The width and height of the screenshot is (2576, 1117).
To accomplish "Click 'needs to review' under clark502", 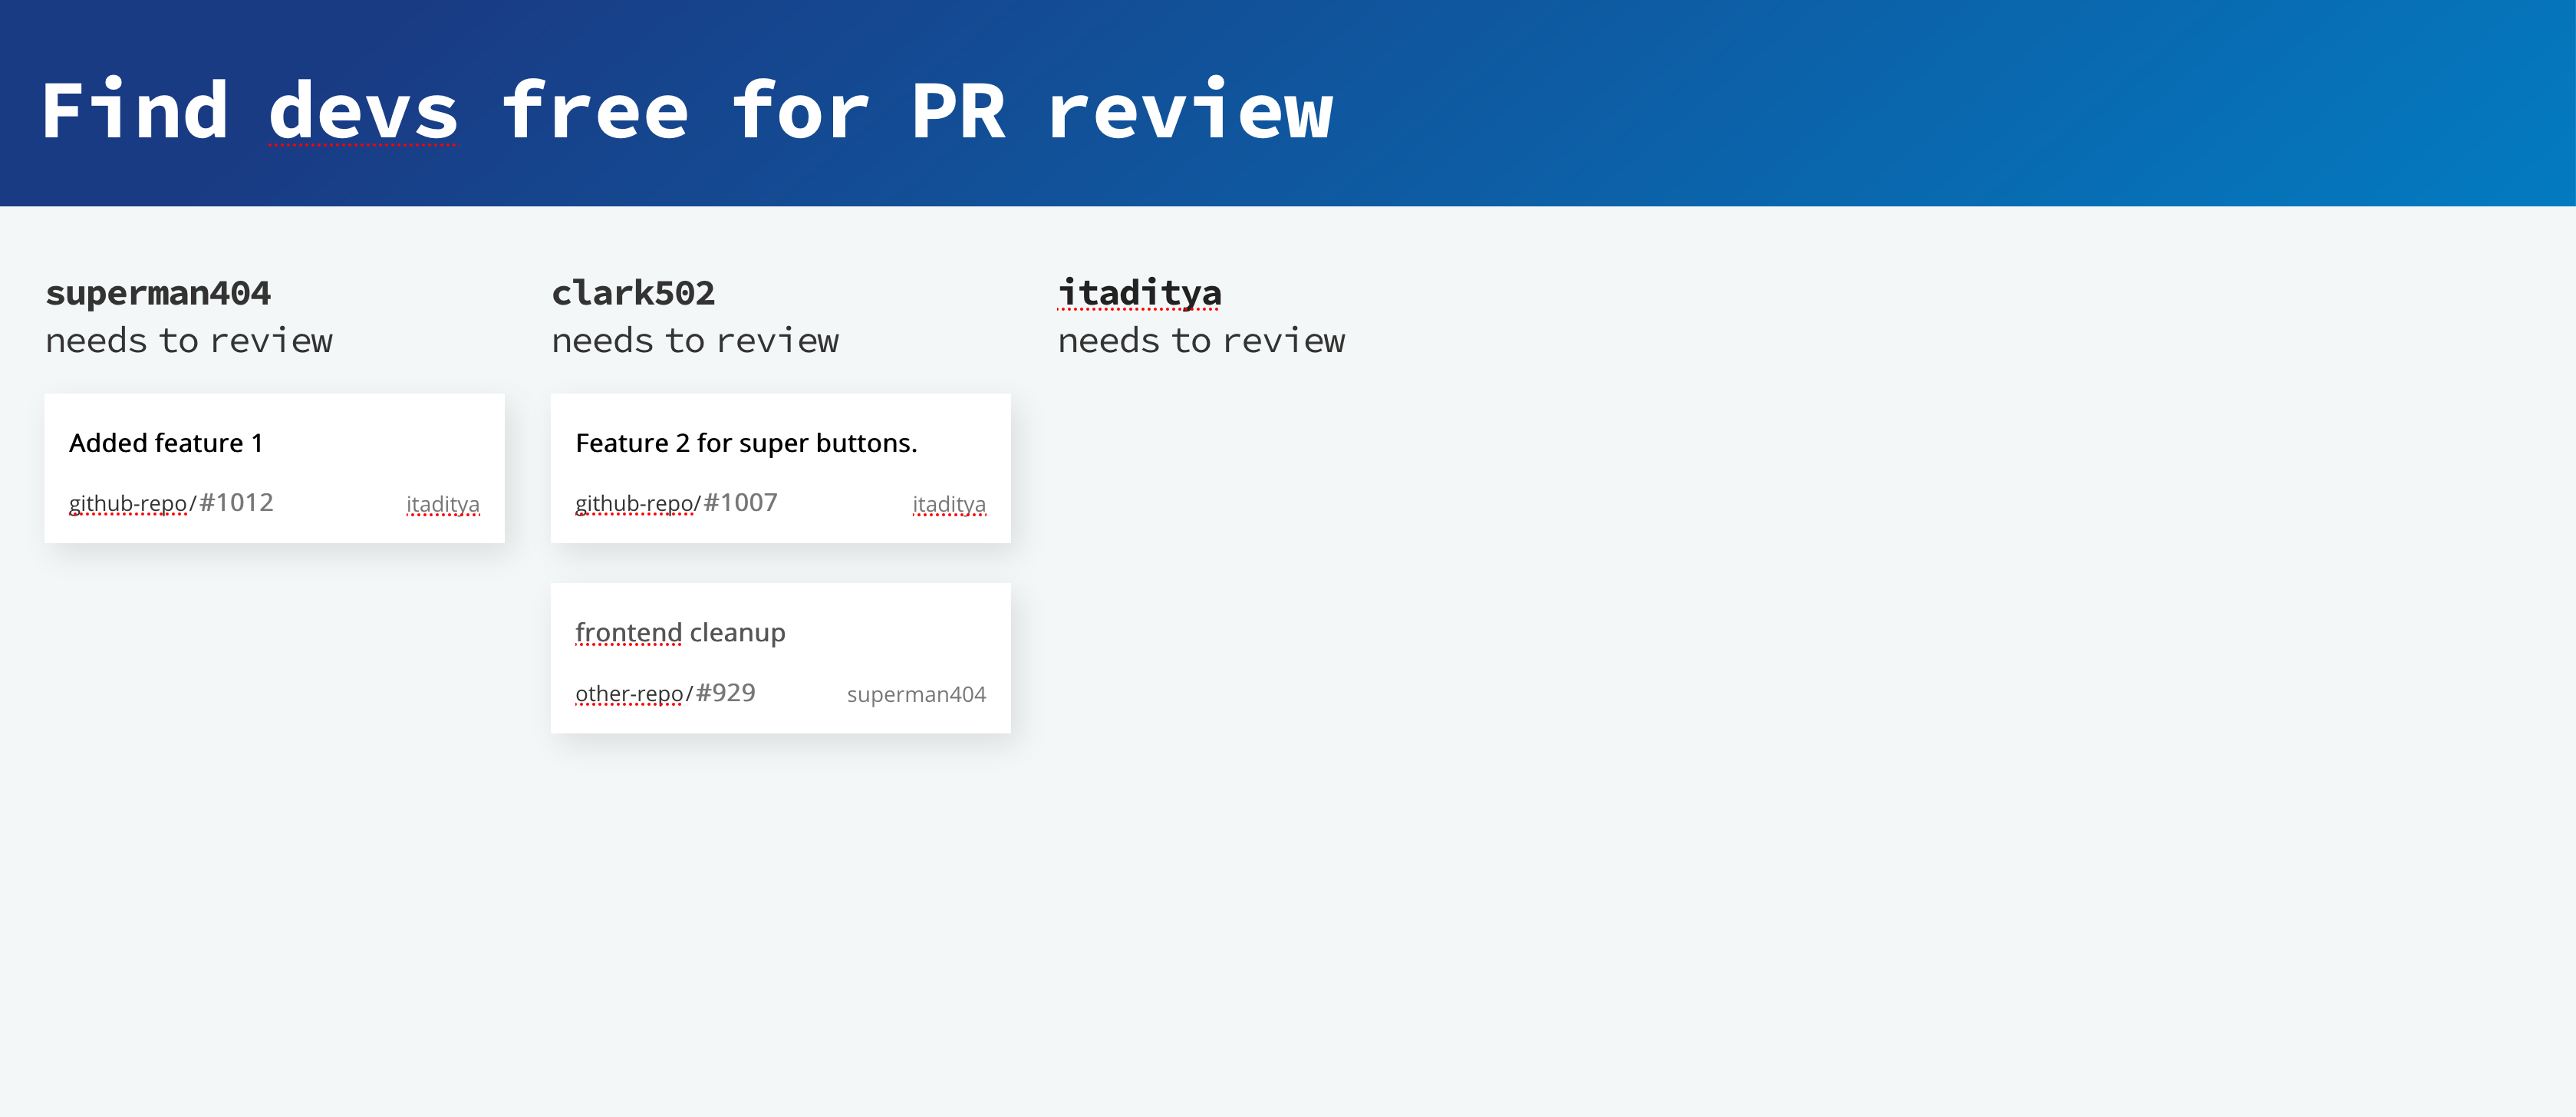I will coord(695,341).
